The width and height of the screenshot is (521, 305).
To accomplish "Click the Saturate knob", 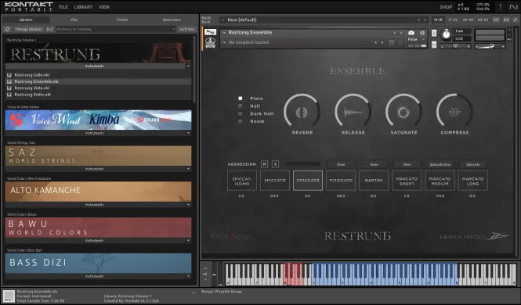I will (x=403, y=112).
